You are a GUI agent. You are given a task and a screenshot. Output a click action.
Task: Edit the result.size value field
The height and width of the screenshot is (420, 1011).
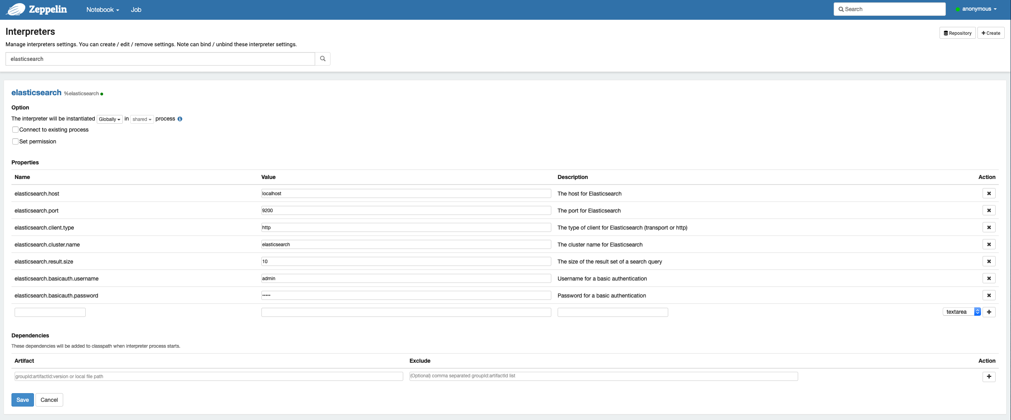(406, 262)
